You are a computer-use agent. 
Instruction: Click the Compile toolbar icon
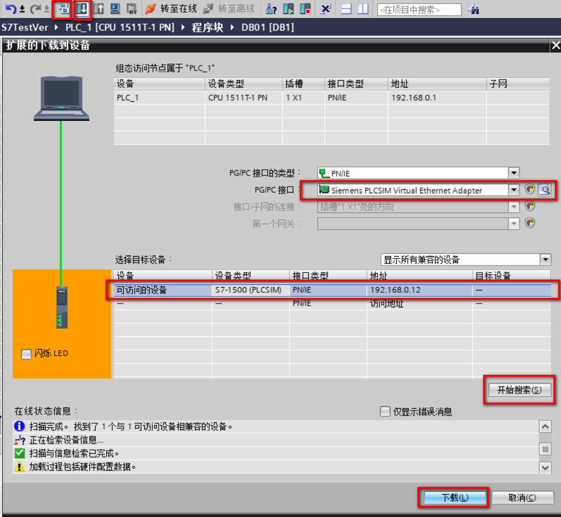pyautogui.click(x=64, y=9)
